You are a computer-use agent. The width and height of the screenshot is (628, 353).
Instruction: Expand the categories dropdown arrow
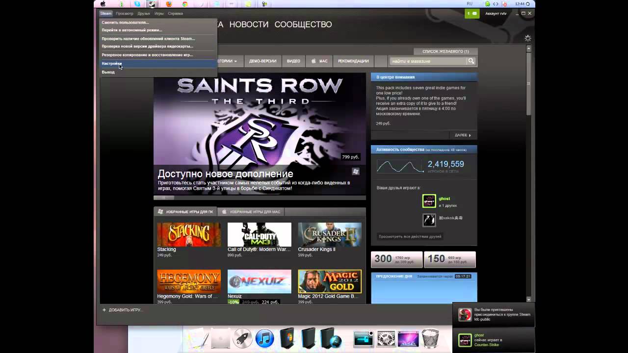(x=235, y=61)
